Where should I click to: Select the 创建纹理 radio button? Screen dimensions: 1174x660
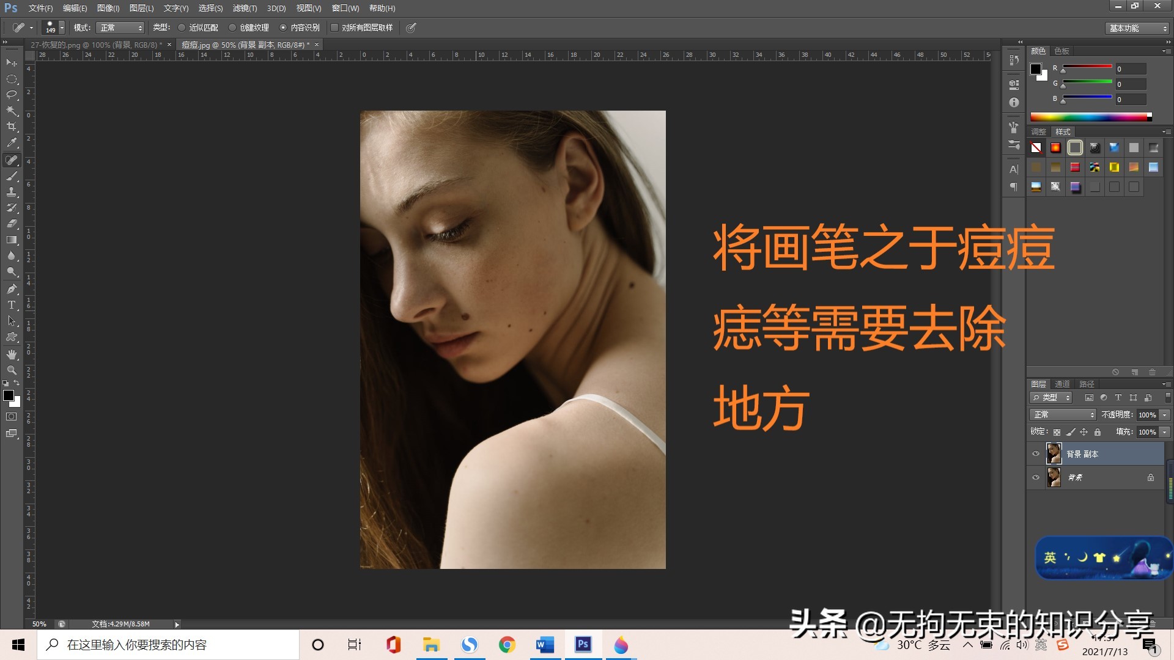coord(232,28)
